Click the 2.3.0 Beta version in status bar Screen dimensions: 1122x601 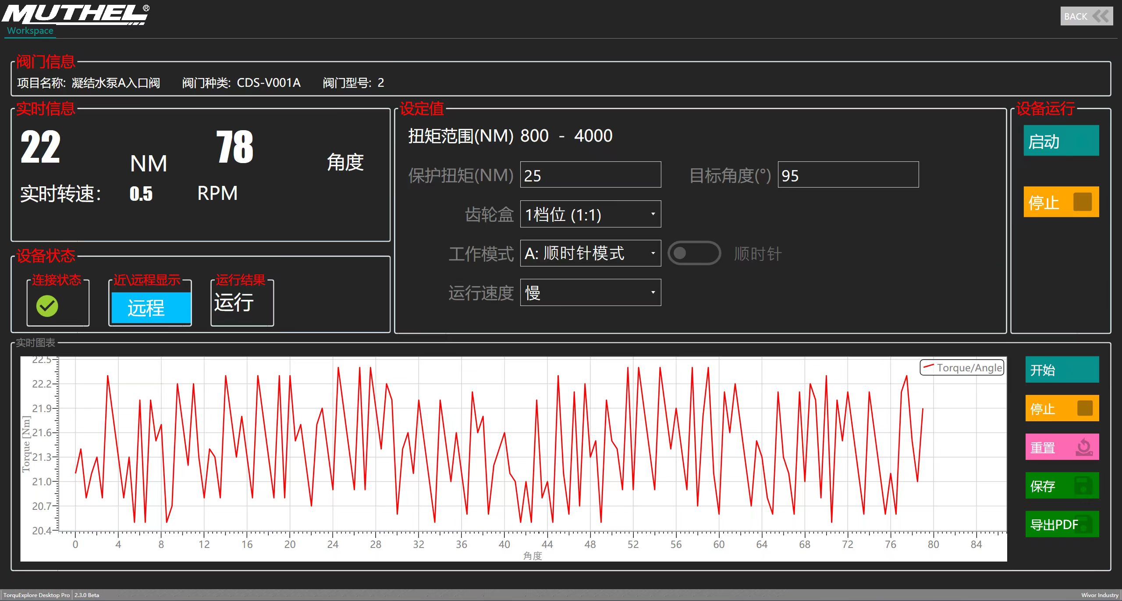coord(87,595)
